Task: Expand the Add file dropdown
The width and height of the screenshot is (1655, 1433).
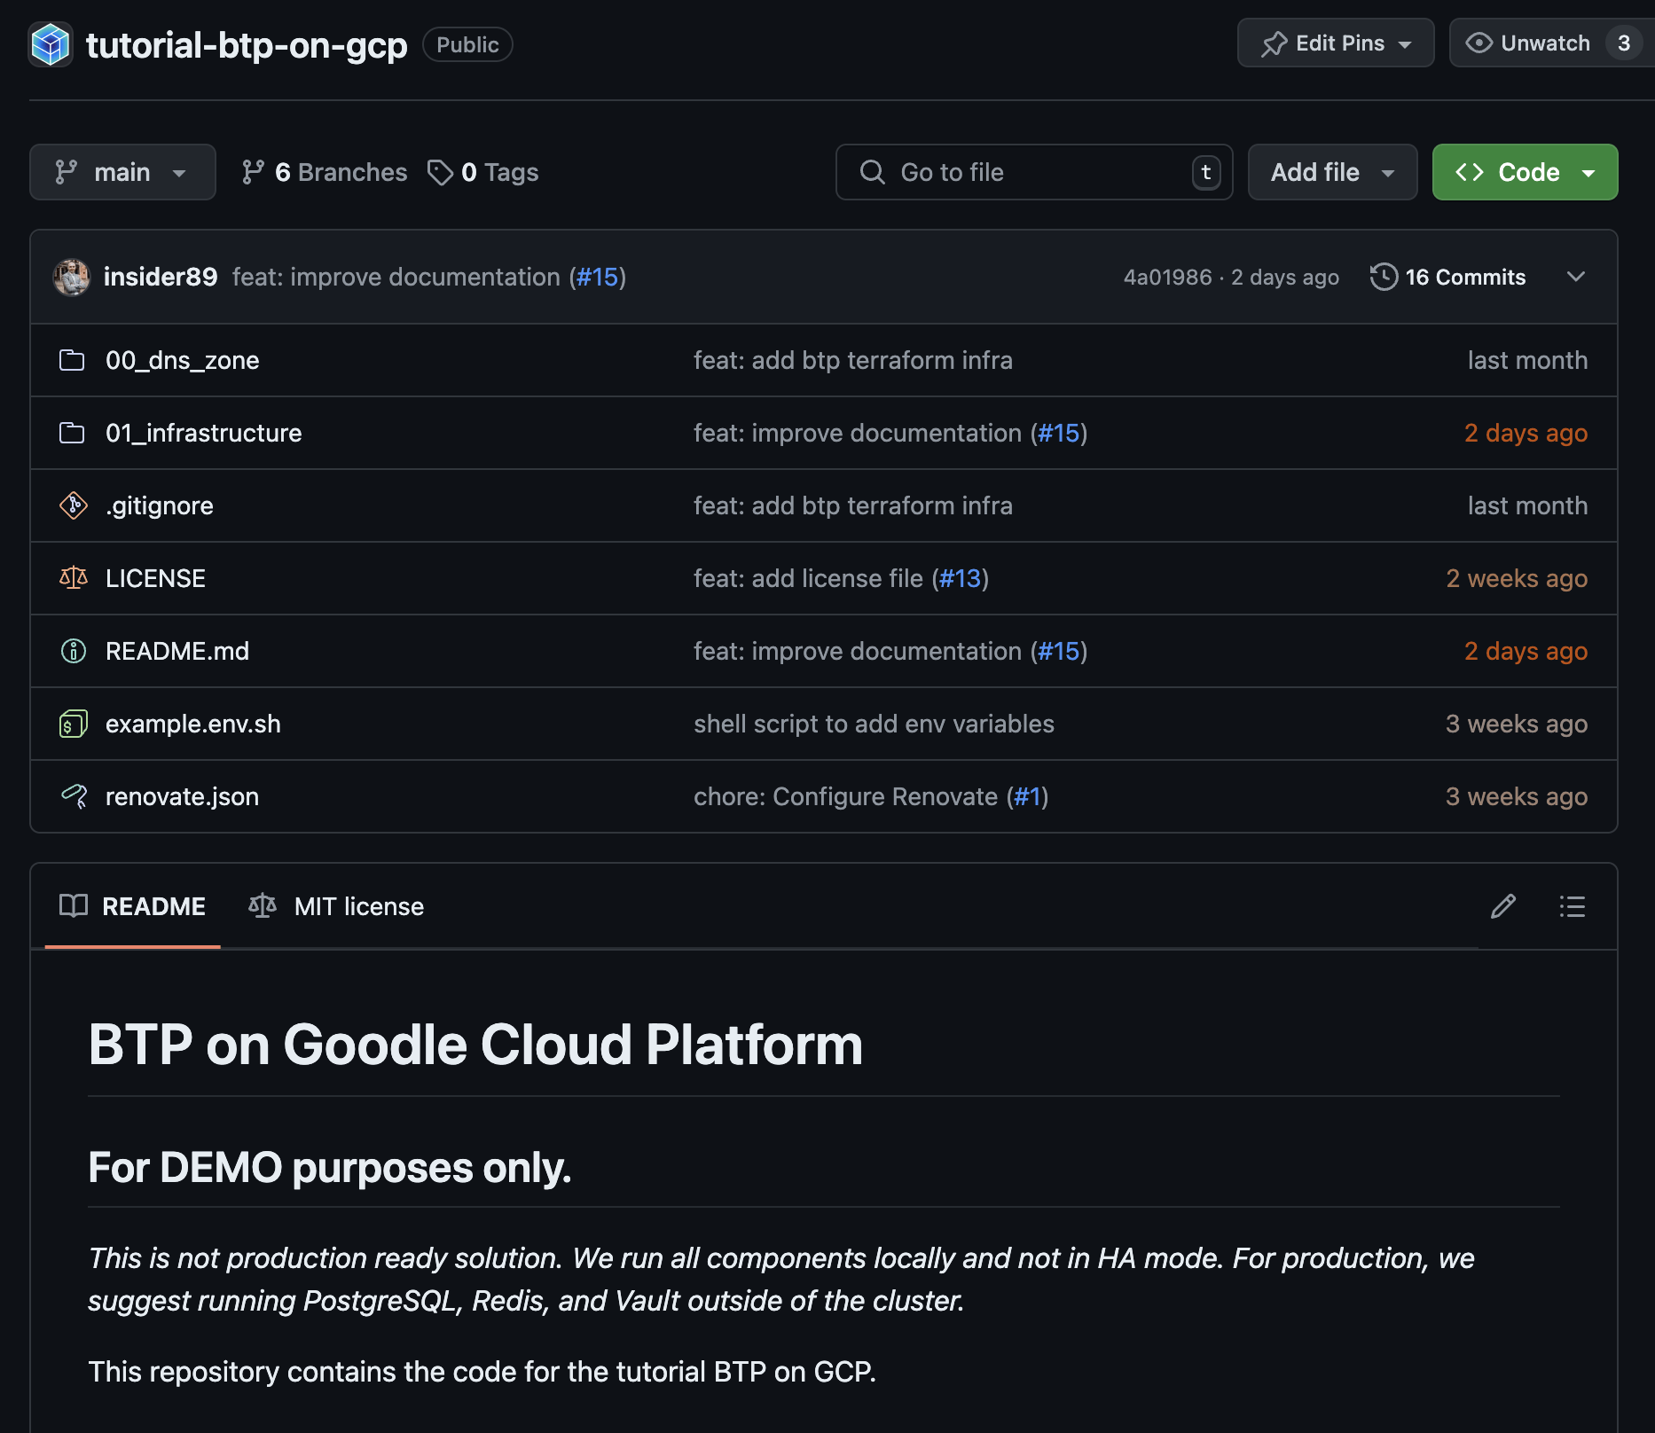Action: [x=1331, y=172]
